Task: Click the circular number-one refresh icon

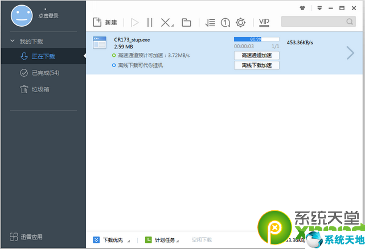Action: click(x=225, y=23)
